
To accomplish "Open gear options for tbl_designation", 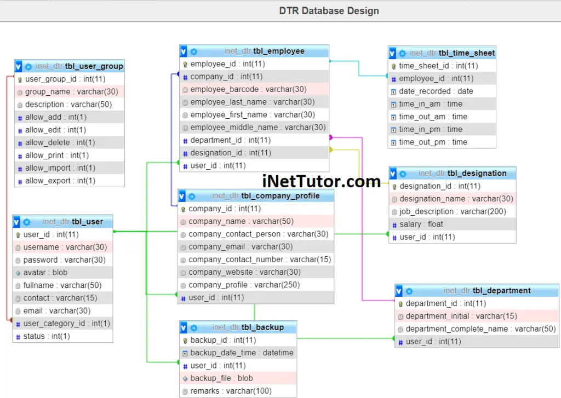I will (403, 174).
